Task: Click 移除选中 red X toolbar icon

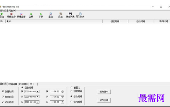Action: click(11, 14)
